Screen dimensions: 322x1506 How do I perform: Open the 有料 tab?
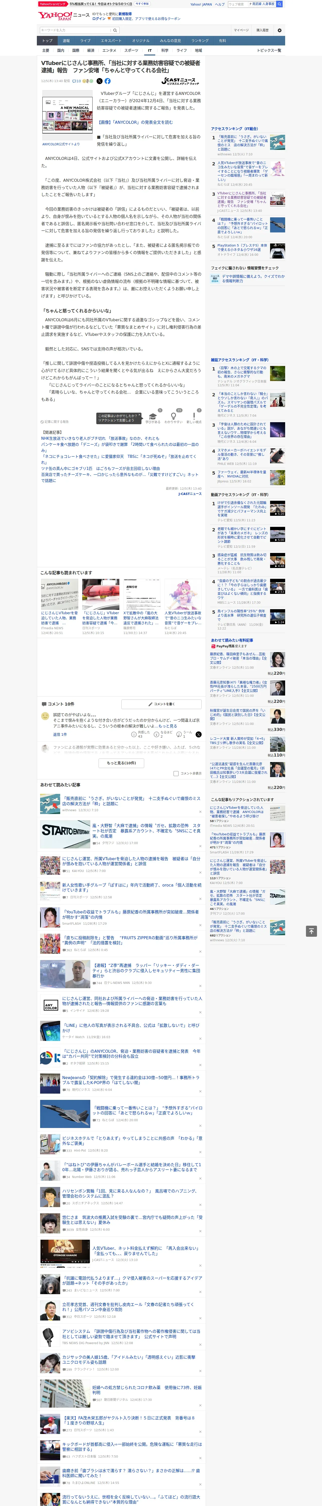point(222,41)
